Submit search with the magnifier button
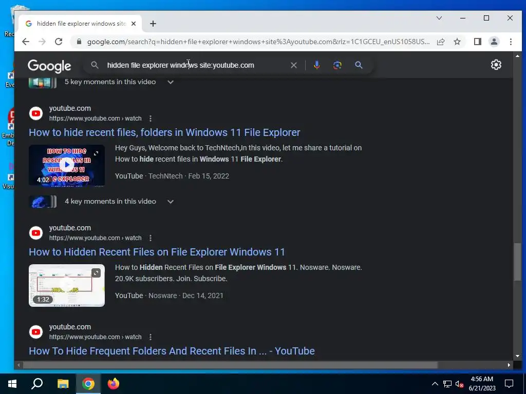The image size is (526, 394). 359,65
